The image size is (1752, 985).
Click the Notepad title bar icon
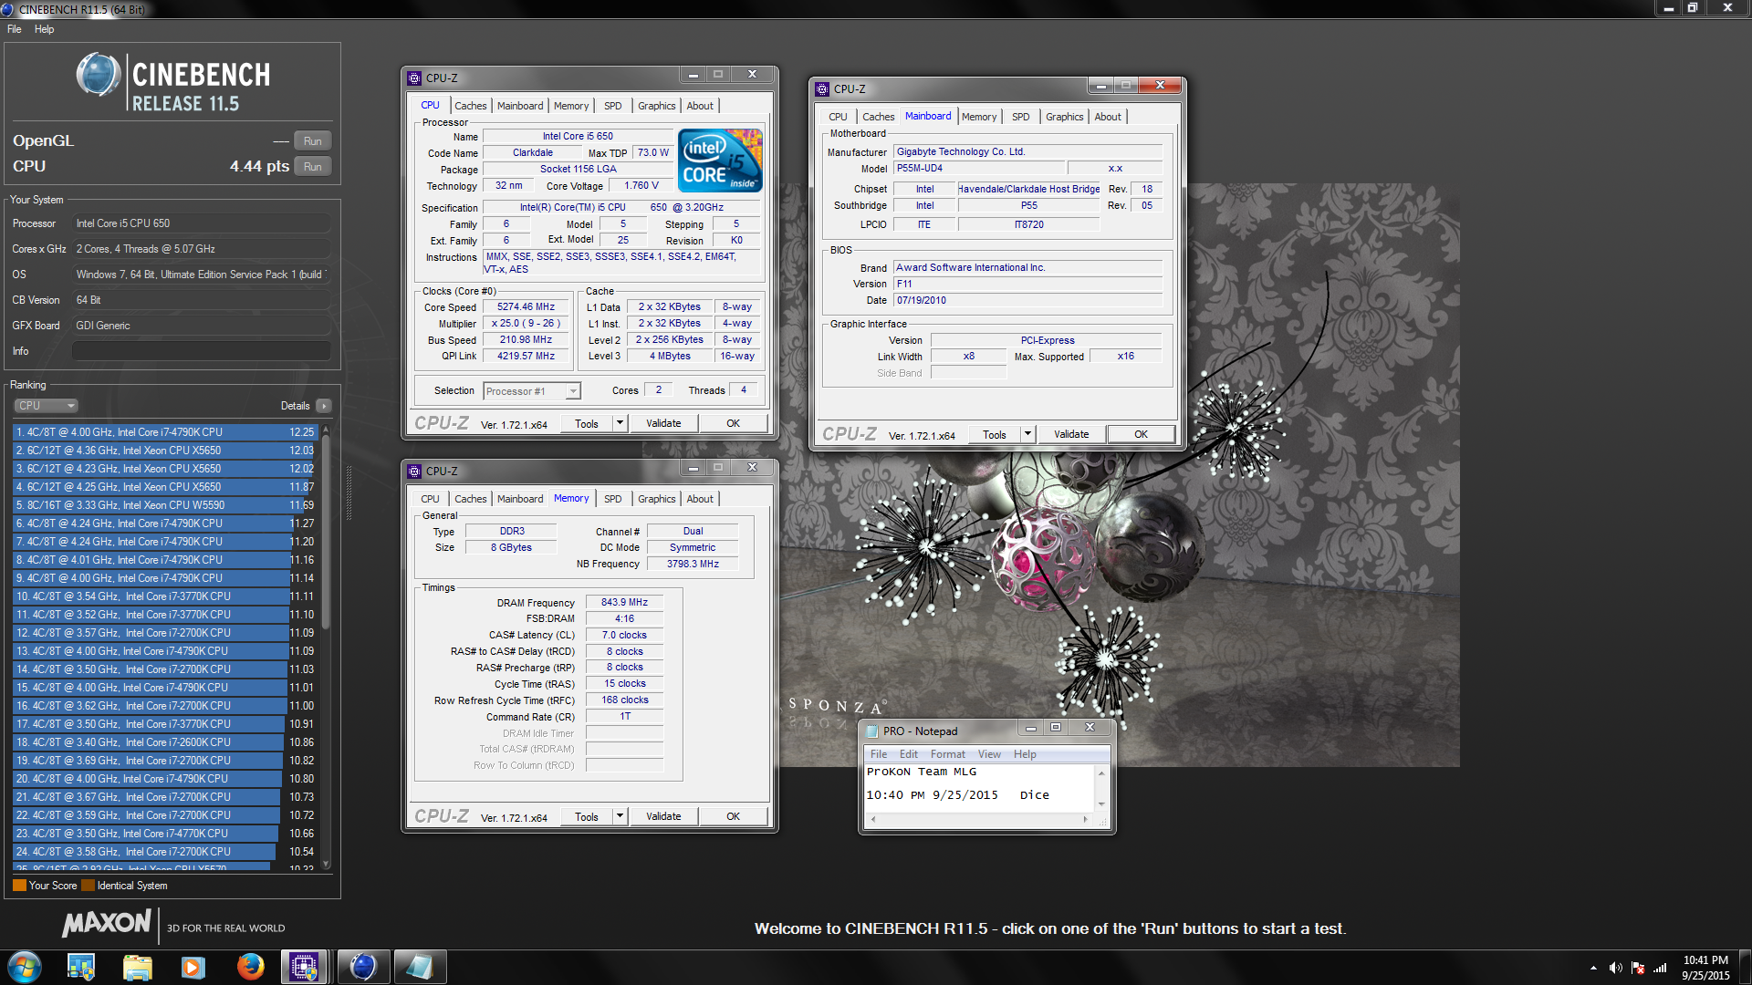click(872, 731)
